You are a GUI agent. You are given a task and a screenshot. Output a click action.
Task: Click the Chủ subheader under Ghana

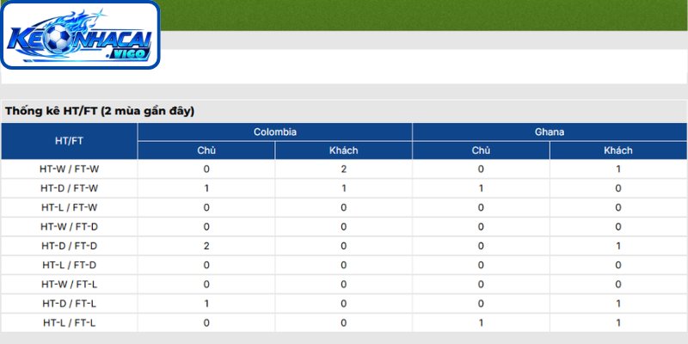coord(481,150)
